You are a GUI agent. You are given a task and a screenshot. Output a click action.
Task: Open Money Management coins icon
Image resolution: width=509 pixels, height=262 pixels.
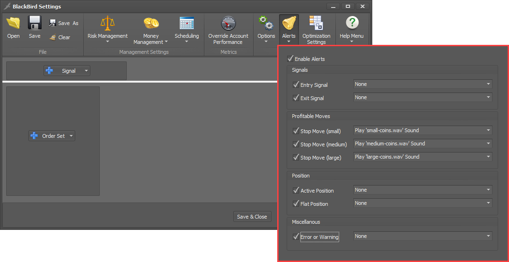click(151, 23)
